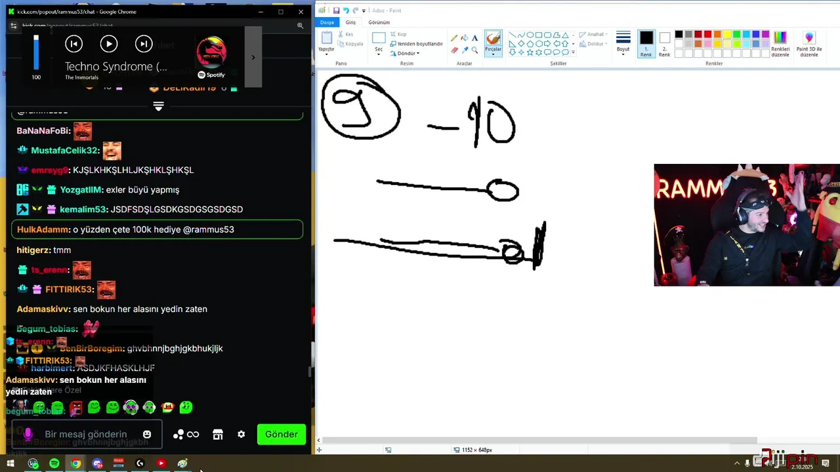Select the Text tool (A) in Paint
The image size is (840, 472).
click(474, 38)
